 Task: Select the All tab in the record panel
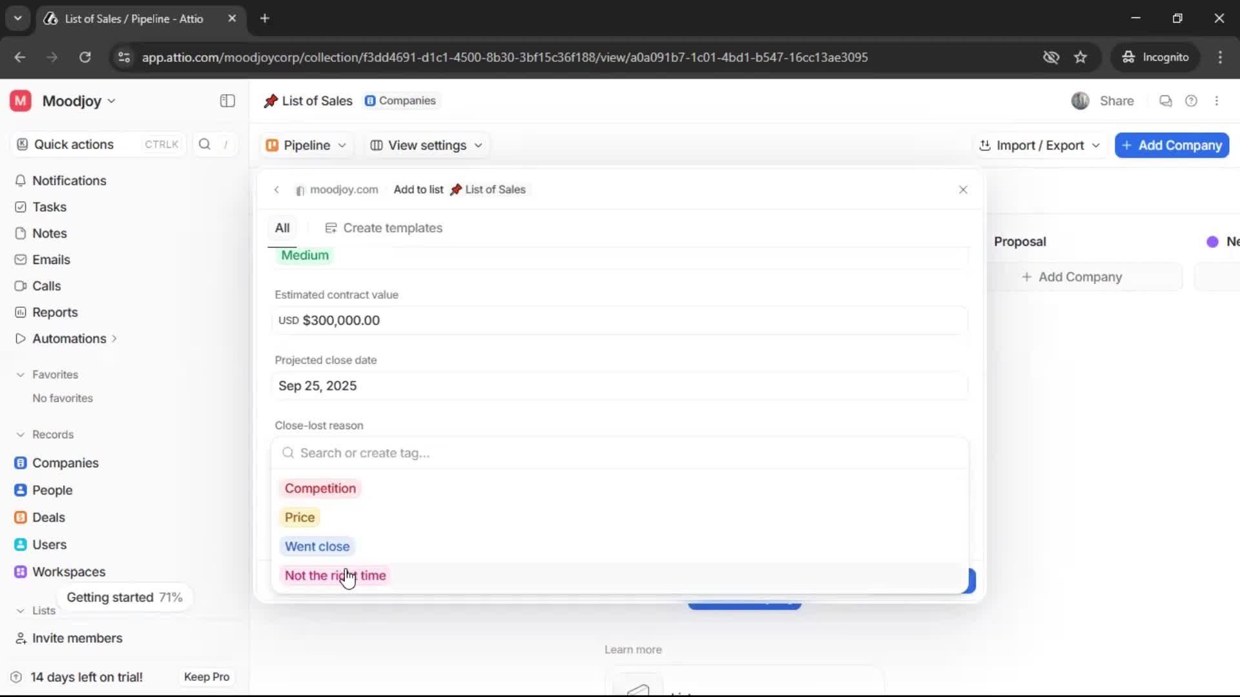coord(282,227)
